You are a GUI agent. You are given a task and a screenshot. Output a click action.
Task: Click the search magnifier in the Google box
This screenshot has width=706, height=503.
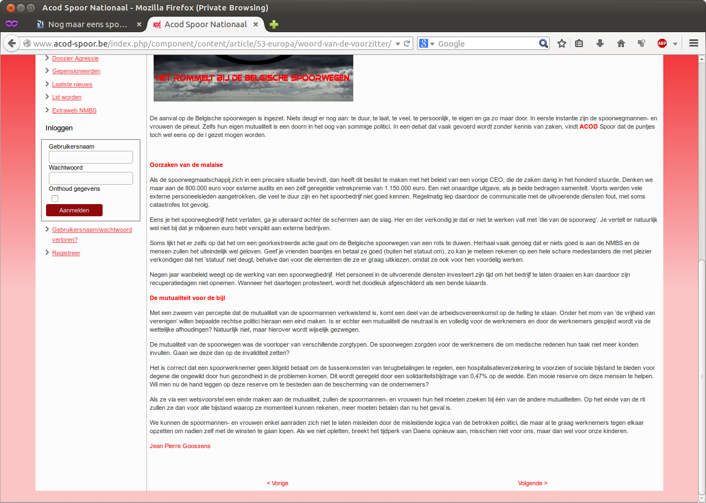543,43
